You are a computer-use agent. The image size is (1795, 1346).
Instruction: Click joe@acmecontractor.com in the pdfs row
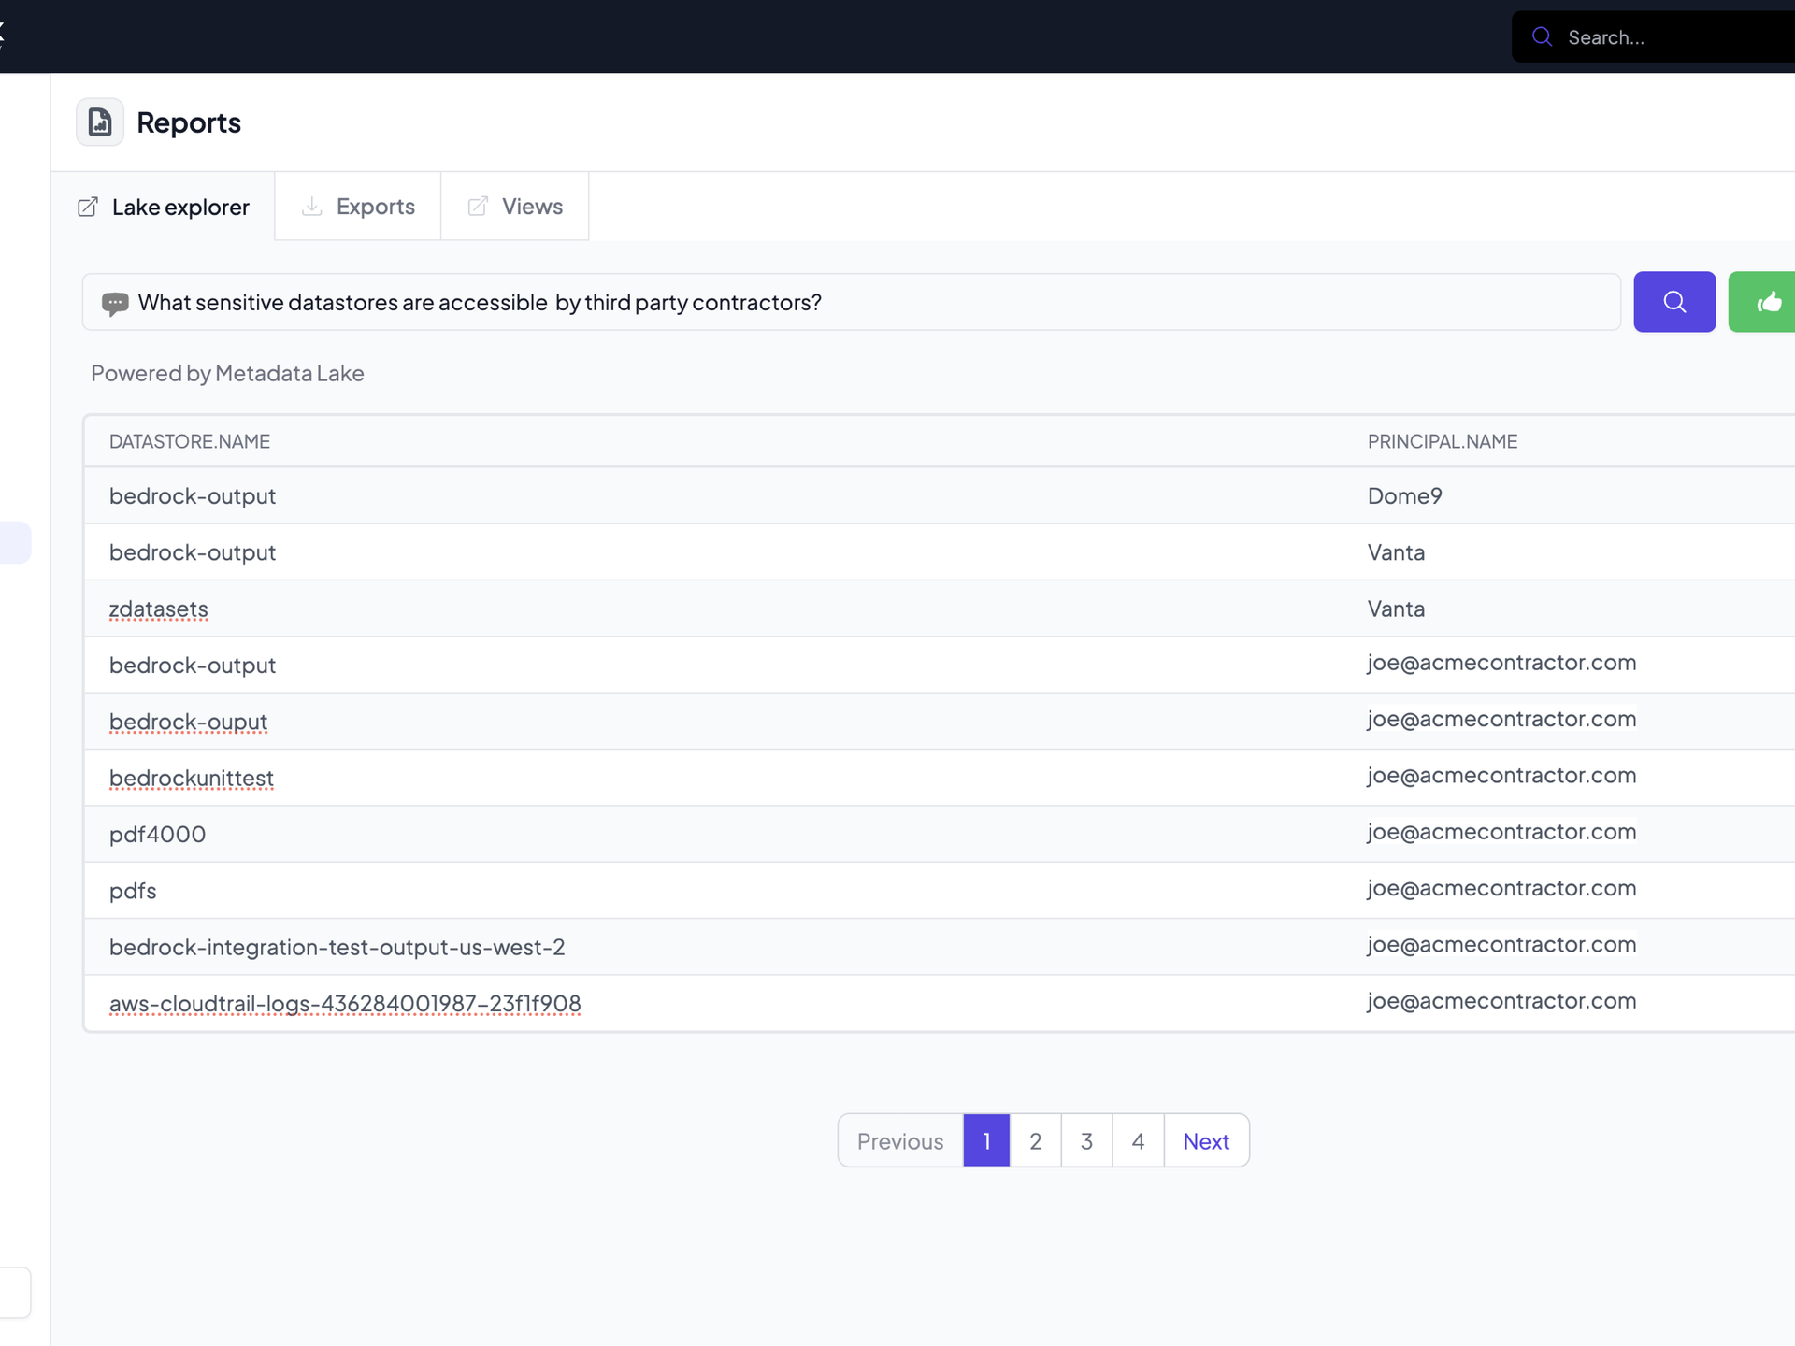click(1501, 888)
